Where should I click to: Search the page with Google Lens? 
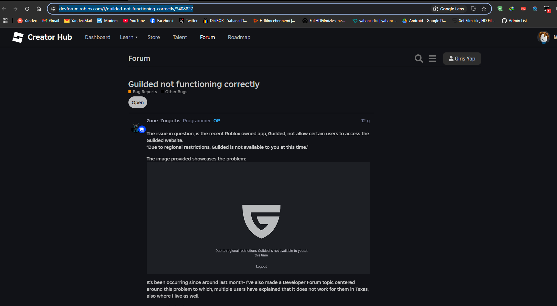coord(449,9)
